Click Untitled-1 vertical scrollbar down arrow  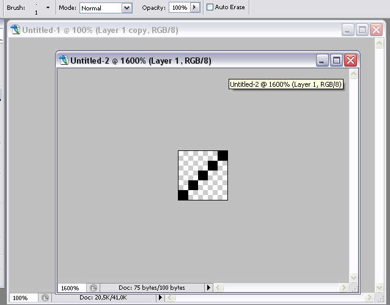tap(379, 288)
